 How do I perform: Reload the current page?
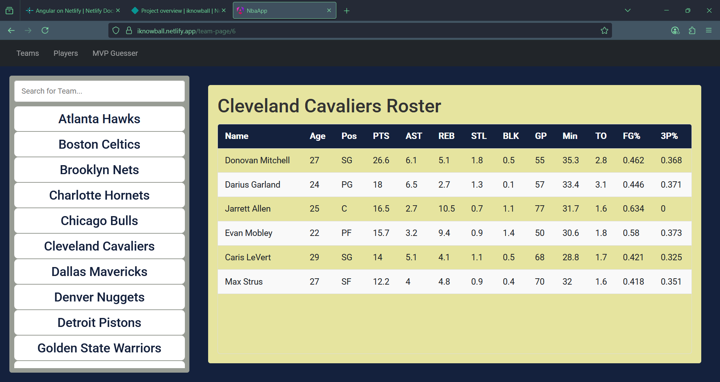[x=45, y=30]
